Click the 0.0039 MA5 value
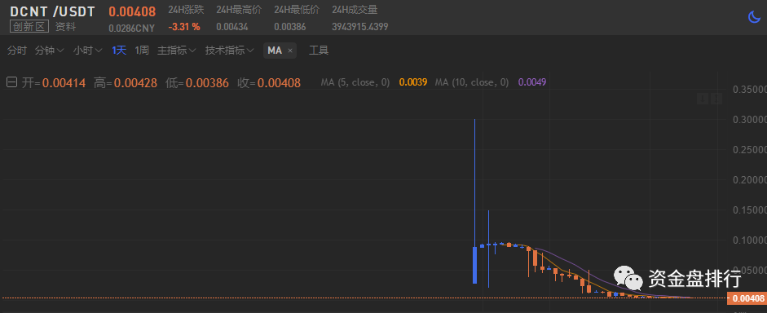The image size is (767, 313). click(413, 82)
